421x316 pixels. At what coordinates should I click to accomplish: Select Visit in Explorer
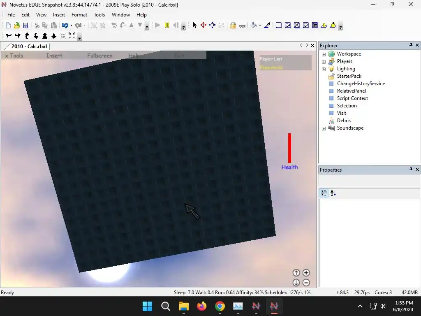tap(342, 113)
